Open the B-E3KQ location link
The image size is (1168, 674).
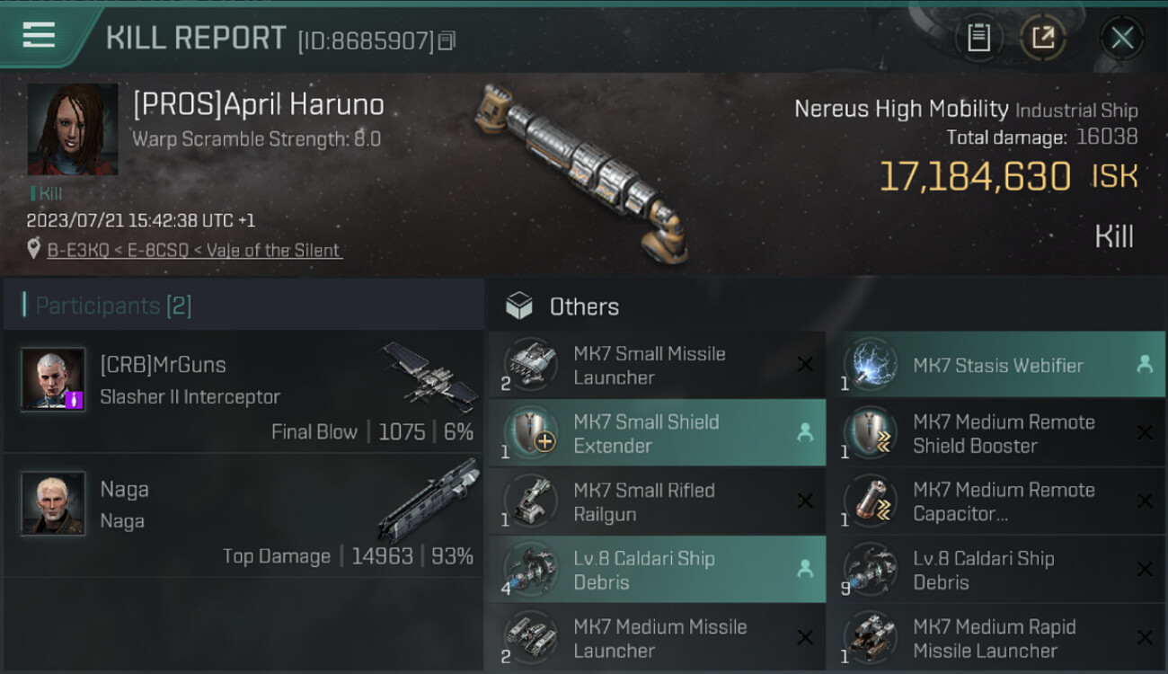(195, 251)
